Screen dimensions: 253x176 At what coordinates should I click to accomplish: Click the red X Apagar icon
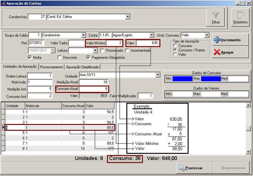[x=217, y=52]
